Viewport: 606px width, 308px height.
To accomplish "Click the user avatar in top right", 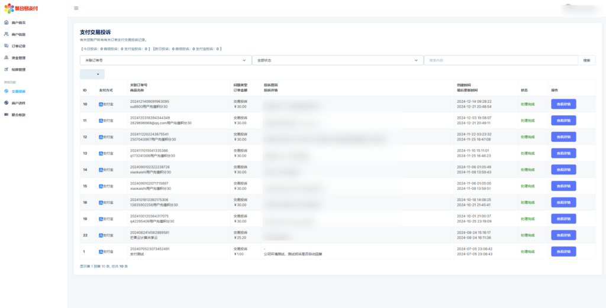I will pyautogui.click(x=569, y=8).
